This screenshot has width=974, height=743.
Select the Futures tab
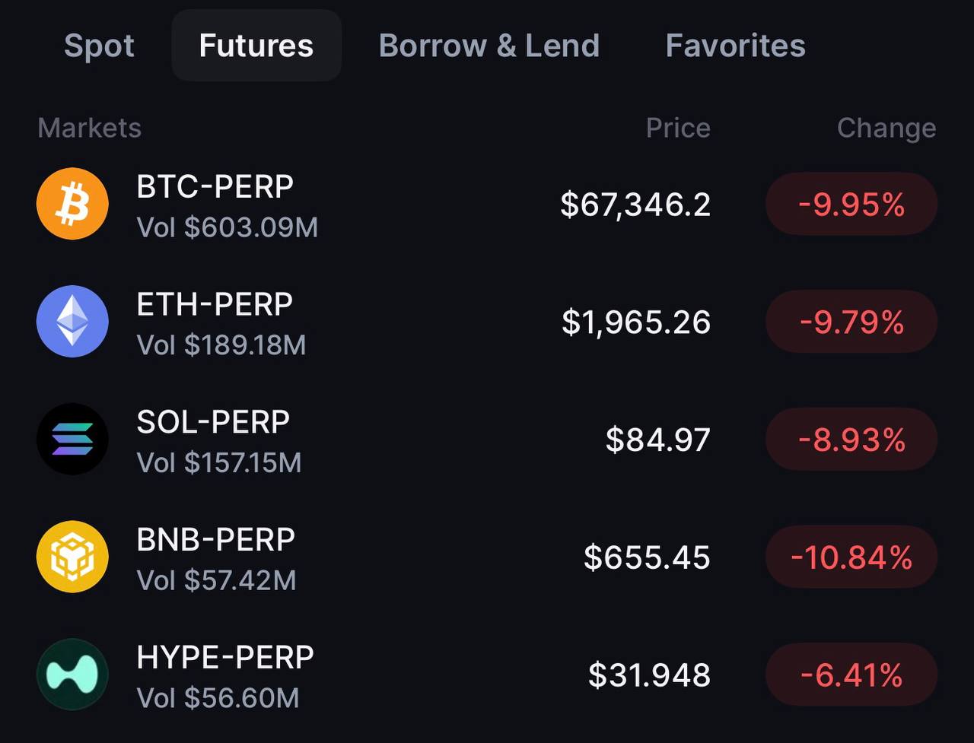point(256,46)
